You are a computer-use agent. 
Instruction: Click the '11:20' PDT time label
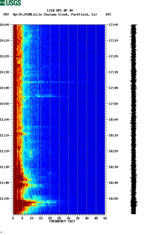point(4,151)
